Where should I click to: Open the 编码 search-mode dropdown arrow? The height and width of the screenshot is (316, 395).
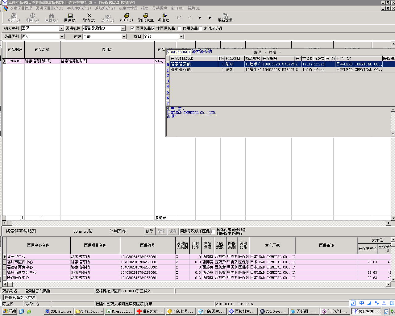click(265, 52)
